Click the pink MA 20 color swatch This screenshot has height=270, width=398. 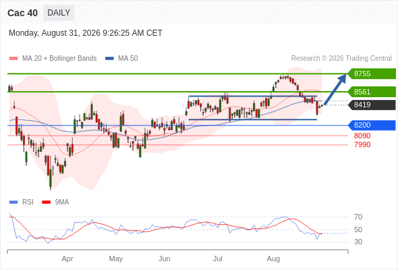tap(13, 59)
